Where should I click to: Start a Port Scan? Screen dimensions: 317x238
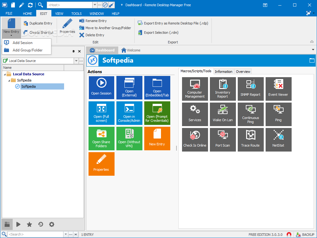[x=223, y=140]
